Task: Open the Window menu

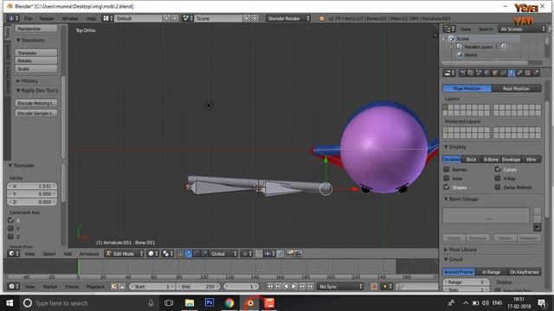Action: pos(70,18)
